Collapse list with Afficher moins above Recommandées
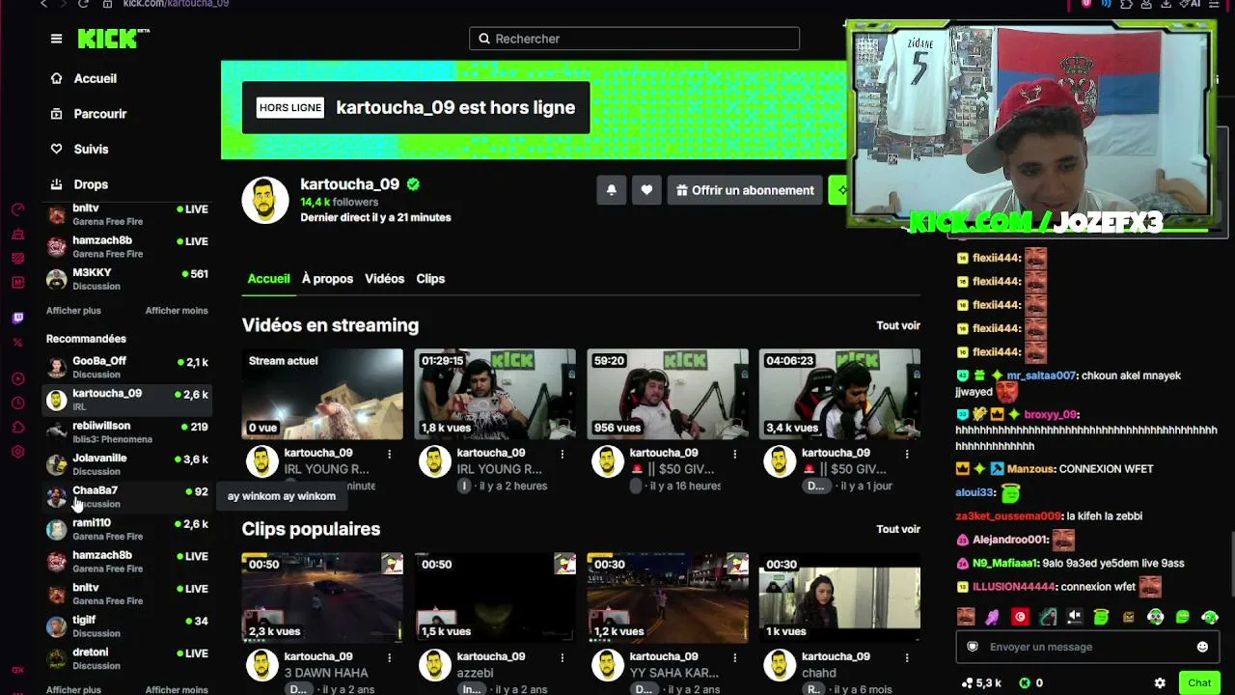Viewport: 1235px width, 695px height. 177,311
